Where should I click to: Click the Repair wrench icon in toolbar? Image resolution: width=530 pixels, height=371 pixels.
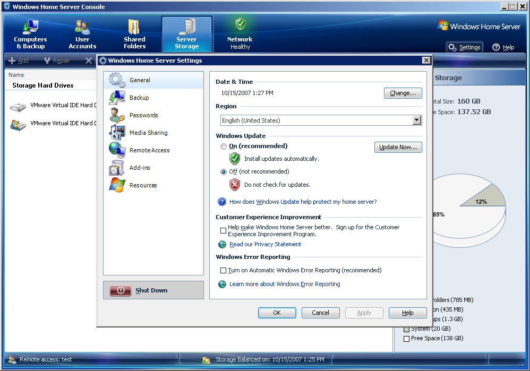click(47, 61)
